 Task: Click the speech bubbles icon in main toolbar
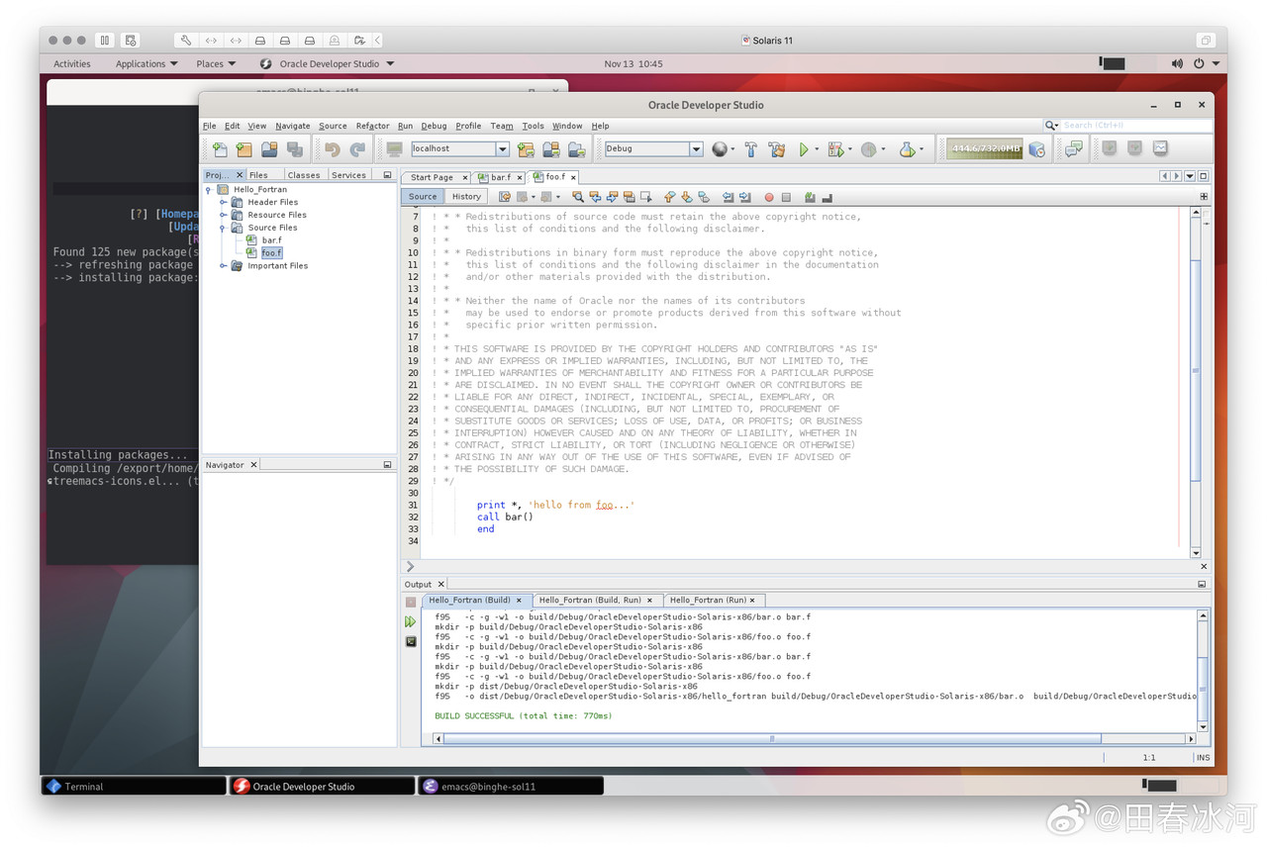coord(1074,149)
